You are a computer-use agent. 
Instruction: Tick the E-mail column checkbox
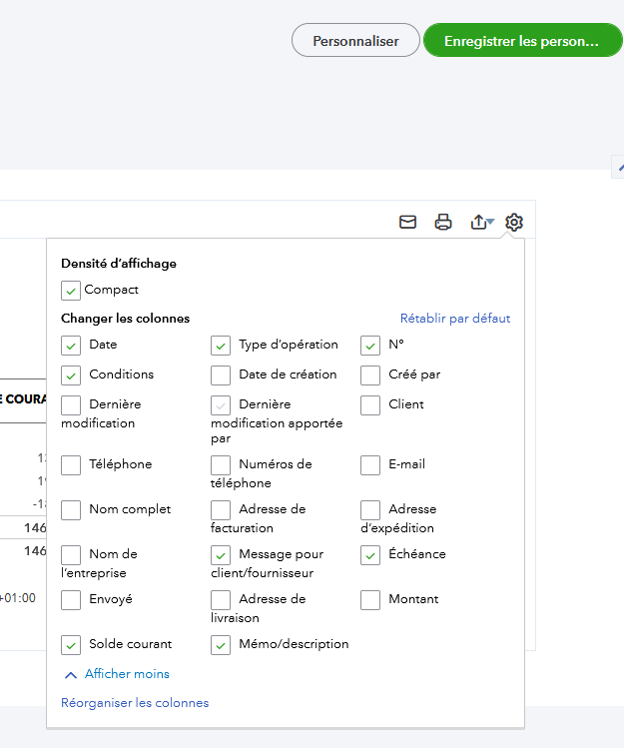[x=370, y=465]
